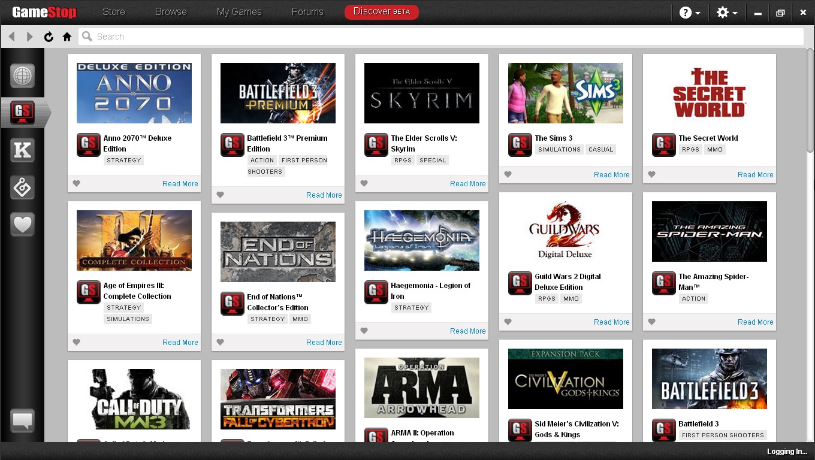Read More about The Secret World

coord(756,174)
